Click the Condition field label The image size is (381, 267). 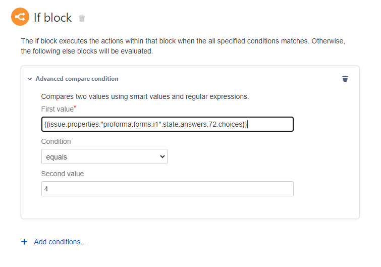(56, 141)
